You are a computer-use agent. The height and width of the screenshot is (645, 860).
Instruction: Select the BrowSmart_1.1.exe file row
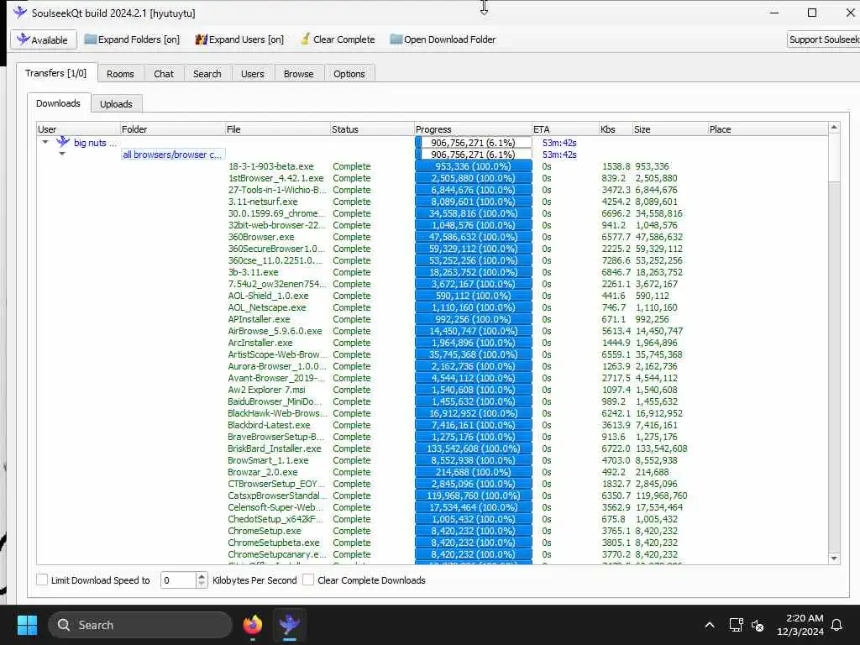433,460
